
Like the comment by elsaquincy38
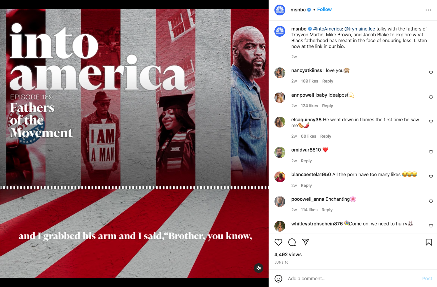pos(431,122)
